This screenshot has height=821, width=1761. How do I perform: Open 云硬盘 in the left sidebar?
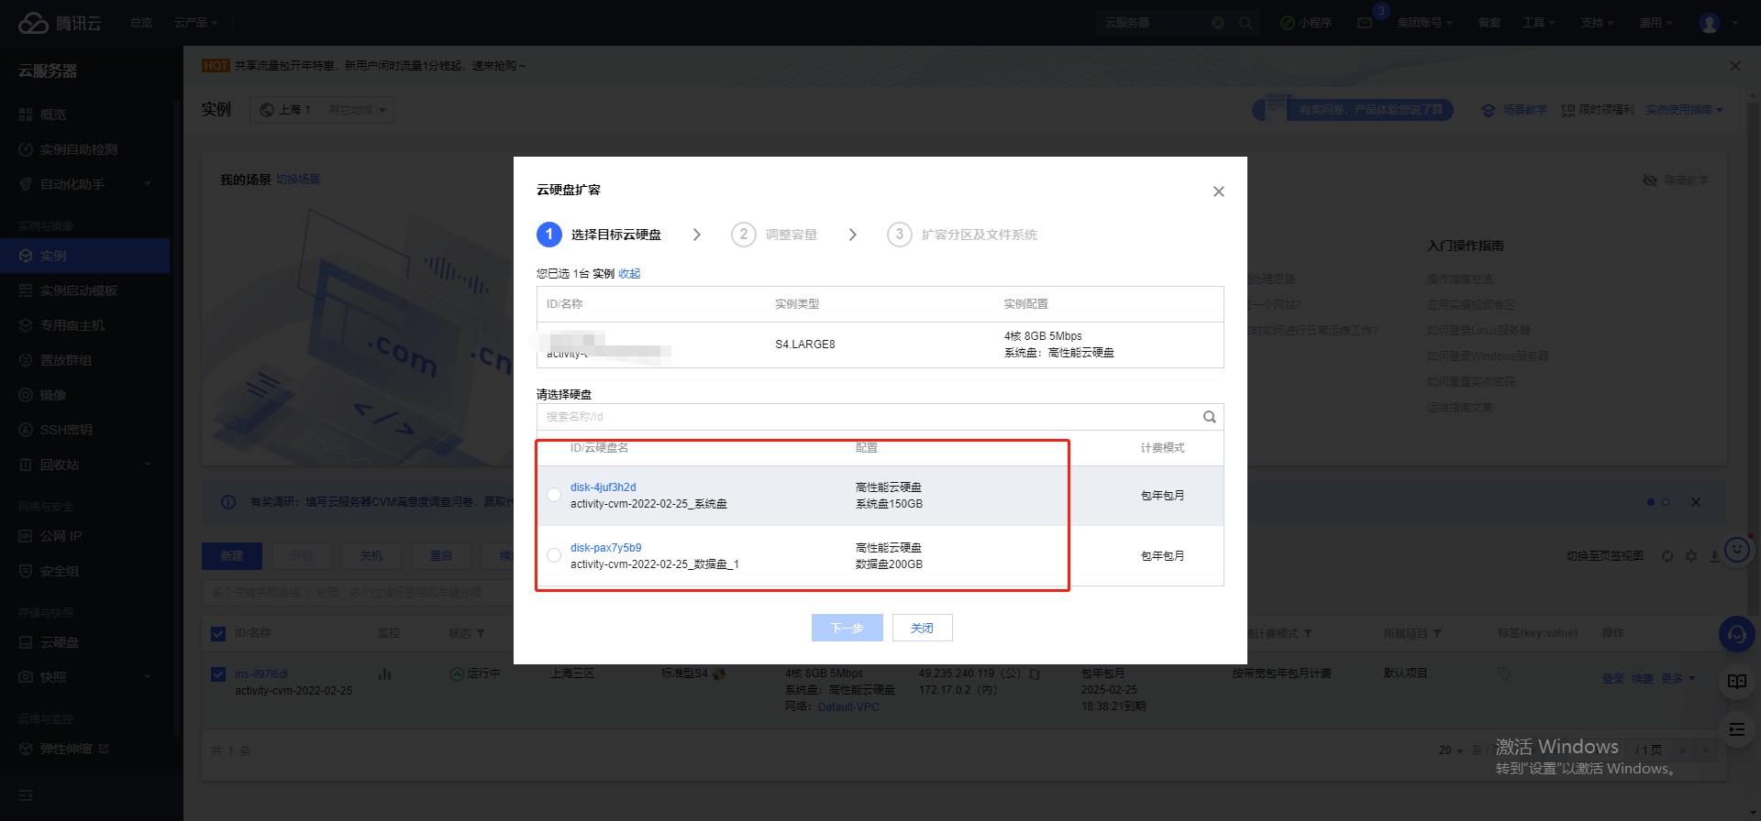60,642
